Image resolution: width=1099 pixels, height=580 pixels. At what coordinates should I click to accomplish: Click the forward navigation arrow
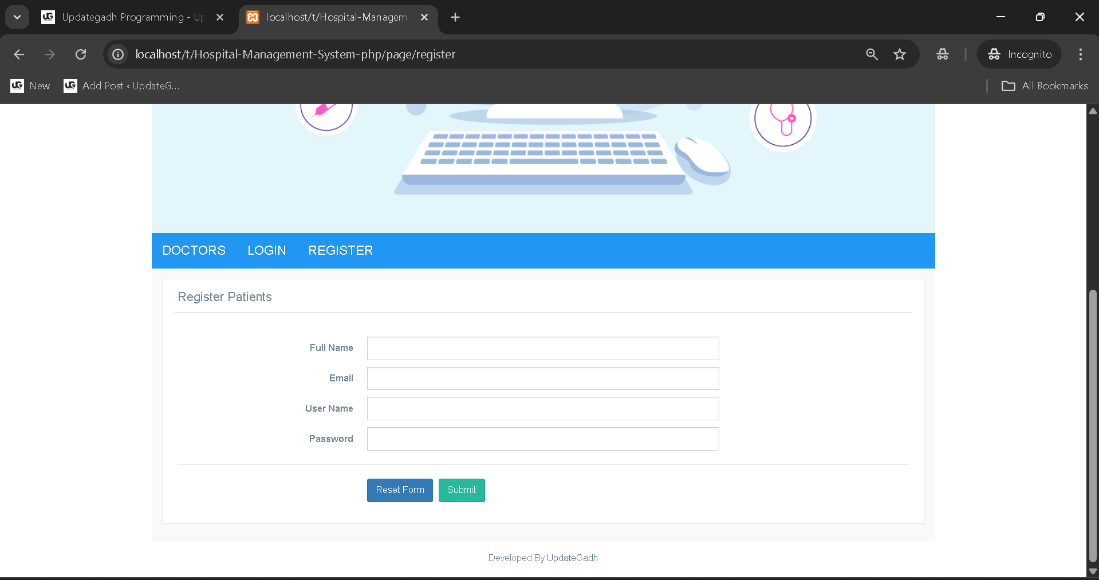point(50,54)
